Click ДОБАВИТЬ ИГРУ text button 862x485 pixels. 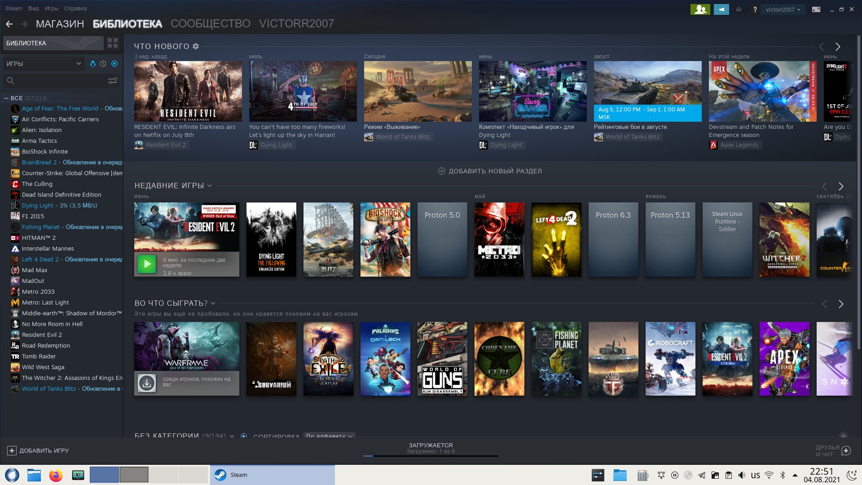click(44, 450)
